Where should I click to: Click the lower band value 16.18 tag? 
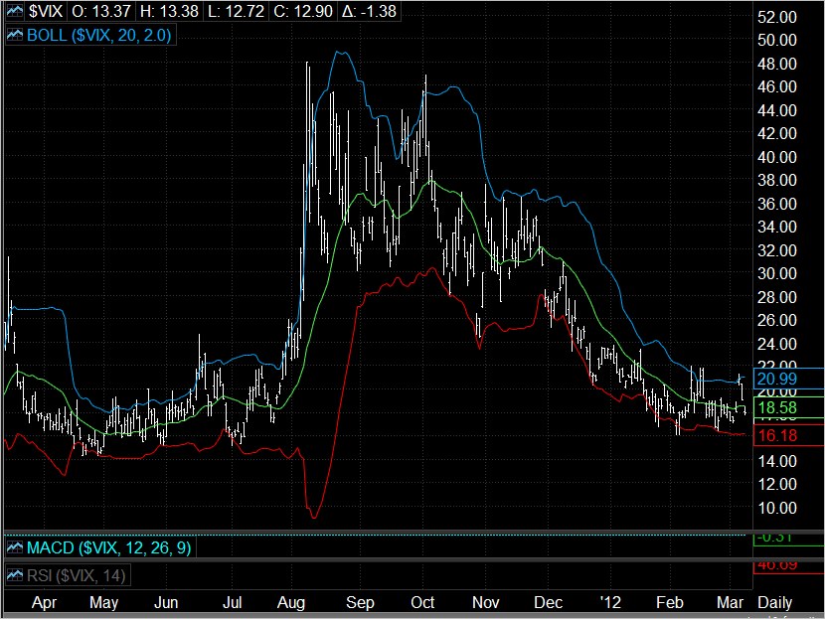click(x=788, y=435)
